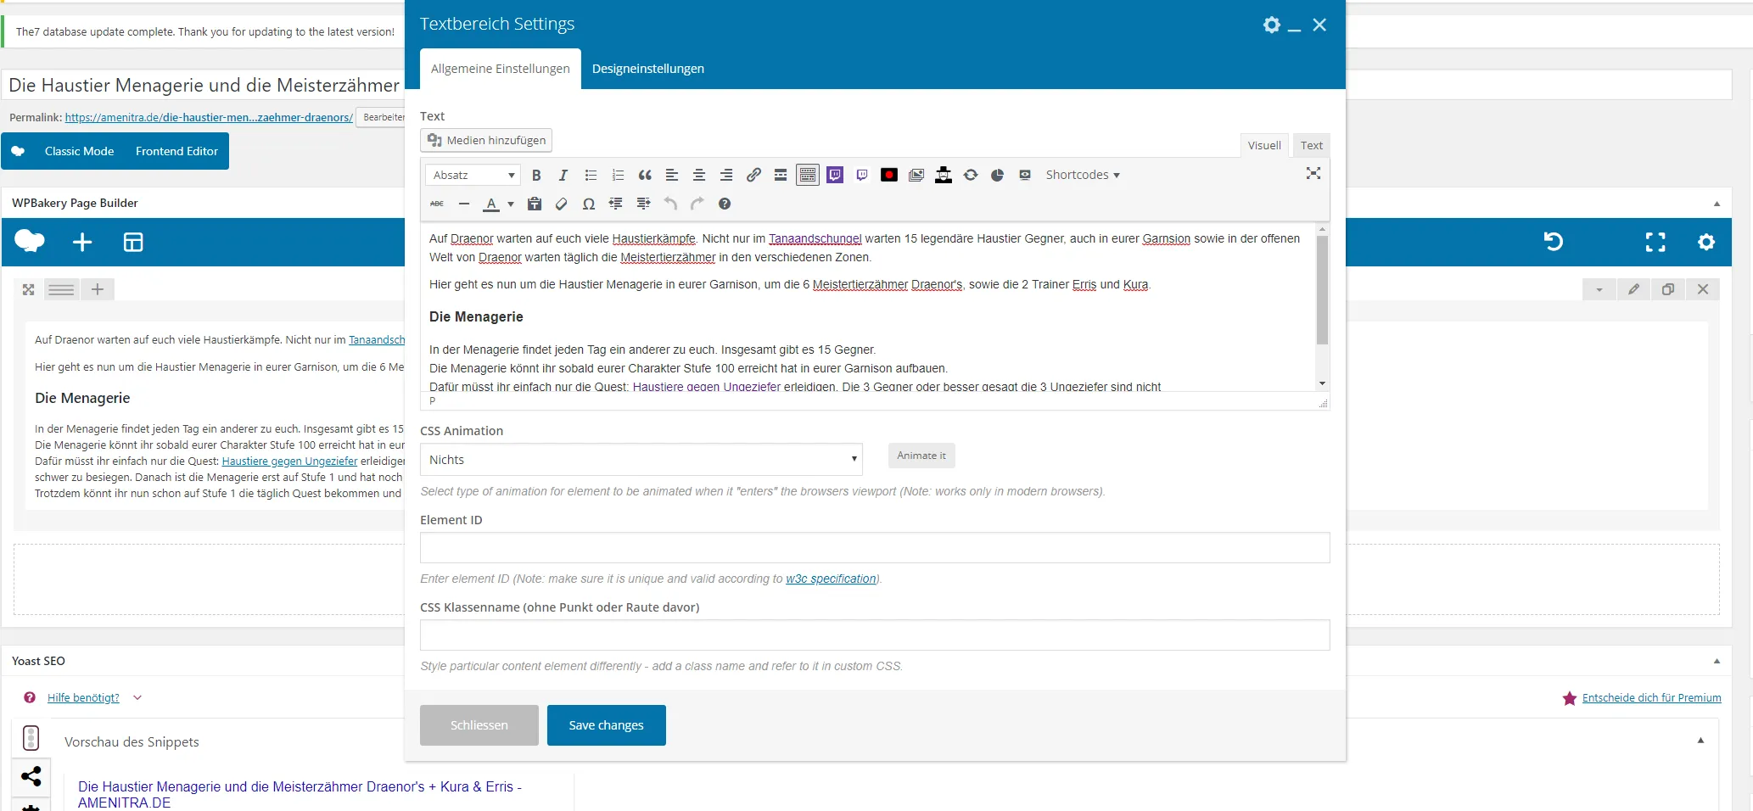Viewport: 1753px width, 811px height.
Task: Open the Absatz paragraph format dropdown
Action: click(473, 175)
